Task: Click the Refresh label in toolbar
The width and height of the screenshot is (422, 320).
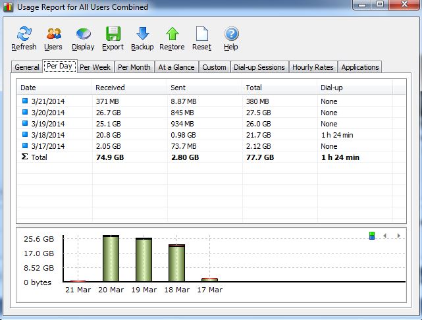Action: [x=24, y=47]
